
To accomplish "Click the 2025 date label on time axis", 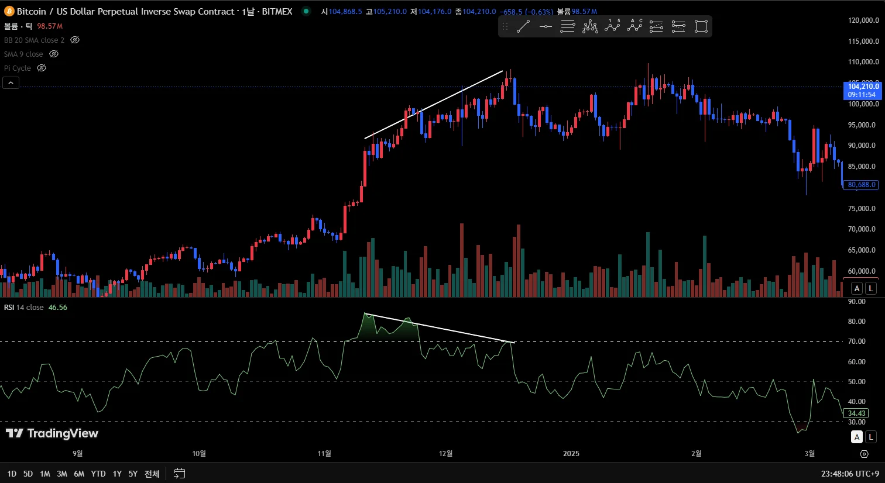I will [571, 454].
